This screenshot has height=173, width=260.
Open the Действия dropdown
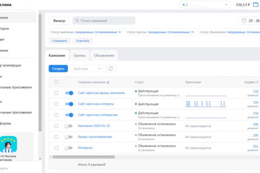[x=87, y=68]
